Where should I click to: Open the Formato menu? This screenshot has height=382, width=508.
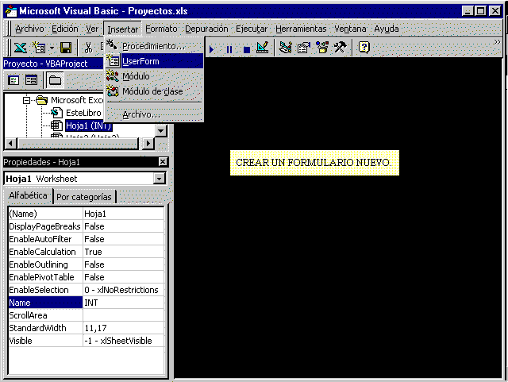pyautogui.click(x=161, y=29)
